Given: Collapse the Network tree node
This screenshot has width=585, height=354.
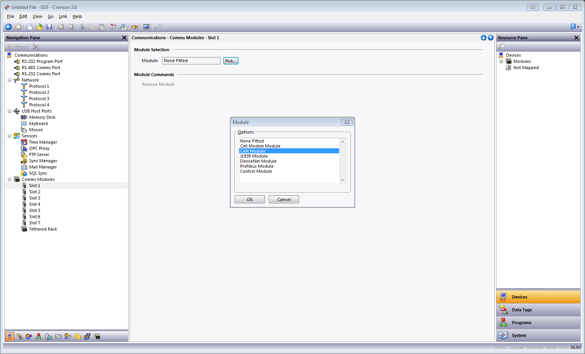Looking at the screenshot, I should click(9, 80).
